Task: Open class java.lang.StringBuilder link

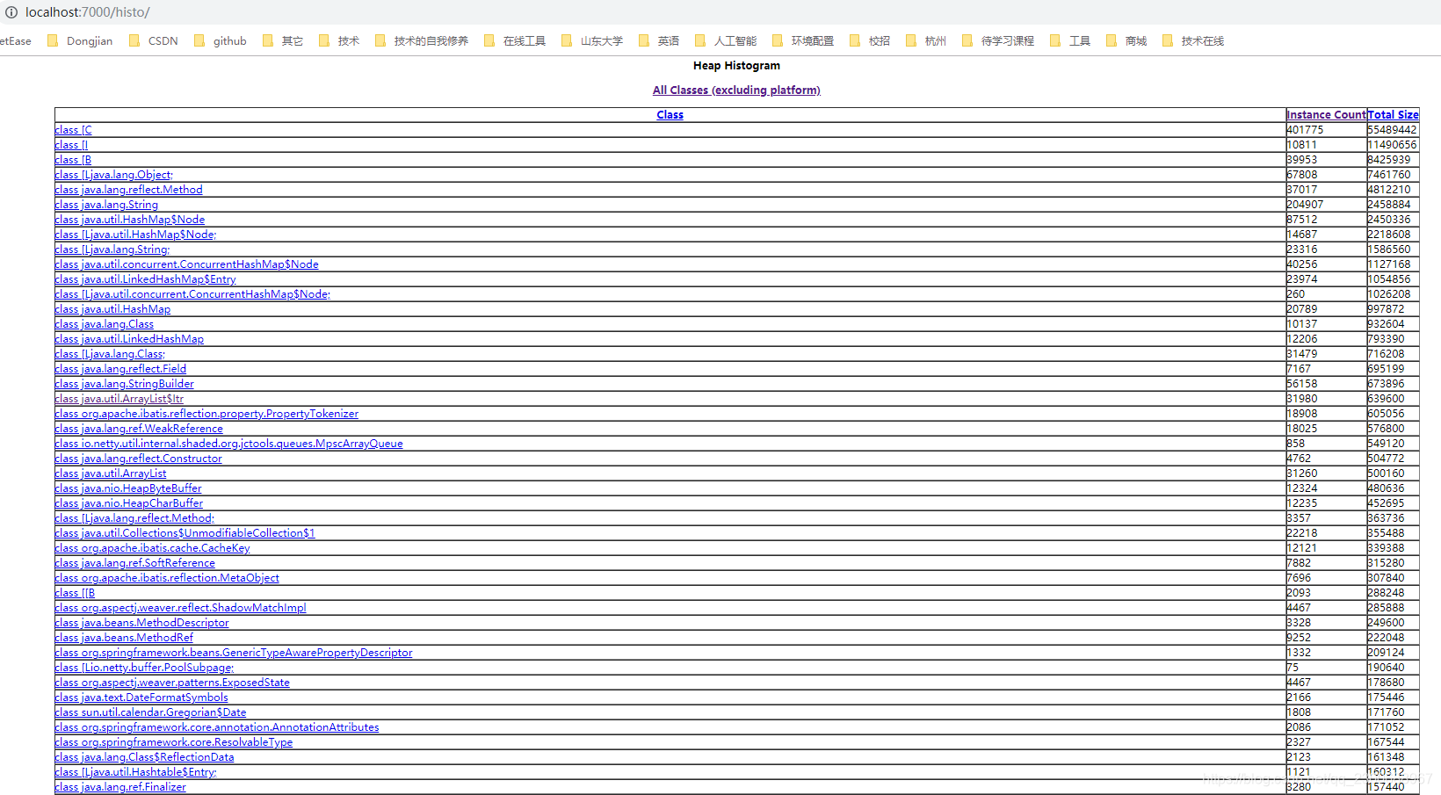Action: pyautogui.click(x=124, y=384)
